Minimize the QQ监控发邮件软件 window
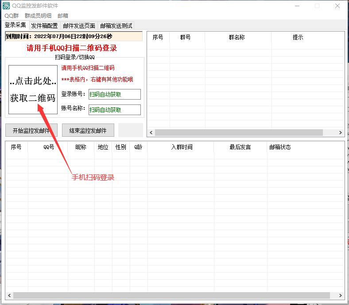Viewport: 349px width, 305px height. pos(297,6)
